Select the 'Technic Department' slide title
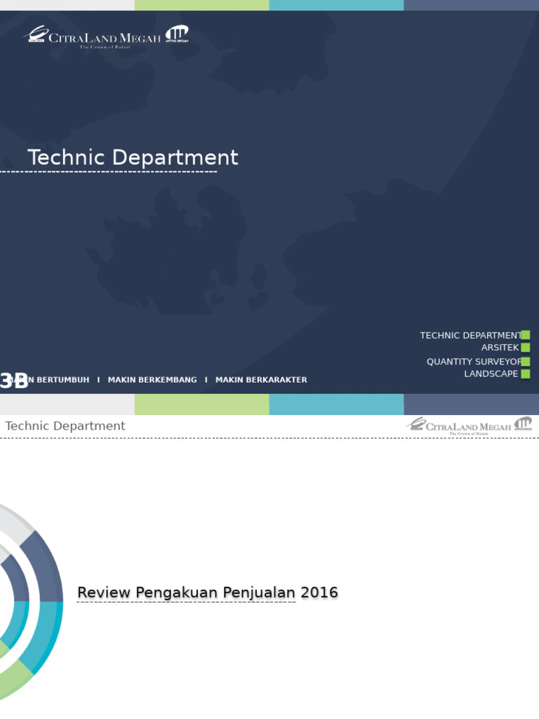 [133, 157]
